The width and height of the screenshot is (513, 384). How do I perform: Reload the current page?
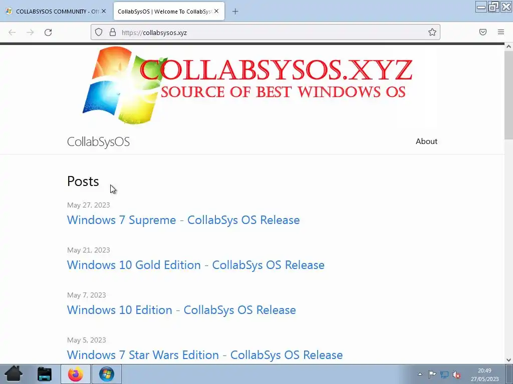[48, 32]
